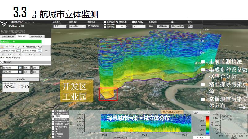Image resolution: width=248 pixels, height=139 pixels.
Task: Click the 设置参数 button
Action: tap(163, 27)
